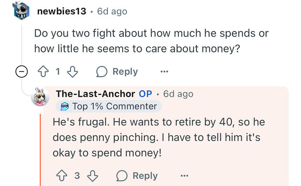The height and width of the screenshot is (186, 301).
Task: Open The-Last-Anchor username link
Action: (x=95, y=94)
